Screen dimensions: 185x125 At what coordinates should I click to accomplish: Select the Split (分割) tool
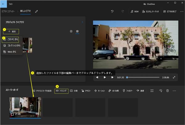[74, 91]
